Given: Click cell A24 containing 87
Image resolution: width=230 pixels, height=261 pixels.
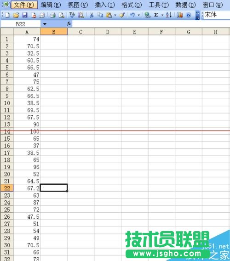Looking at the screenshot, I should coord(27,202).
